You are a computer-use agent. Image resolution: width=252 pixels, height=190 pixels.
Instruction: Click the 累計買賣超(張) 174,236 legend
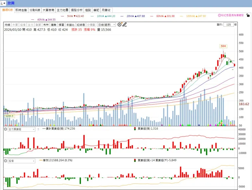[59, 129]
